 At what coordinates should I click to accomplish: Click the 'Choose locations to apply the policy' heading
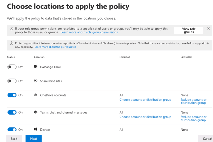pyautogui.click(x=68, y=6)
